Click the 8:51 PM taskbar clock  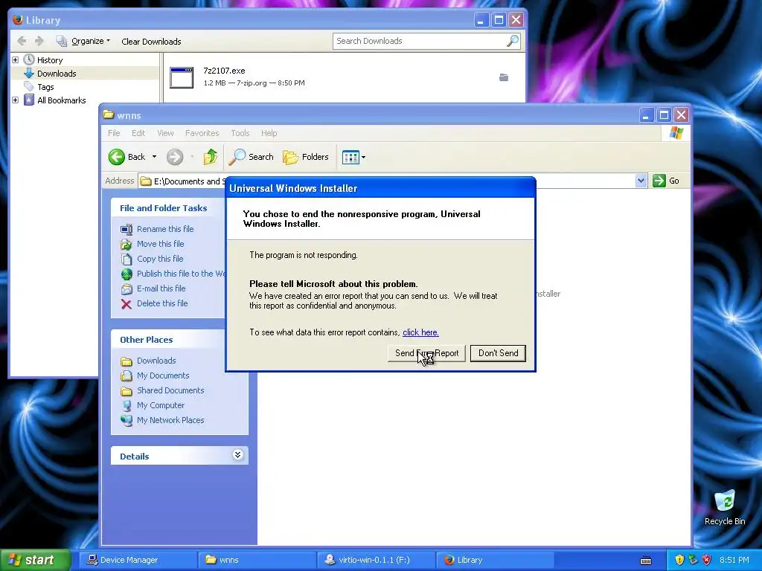[734, 560]
